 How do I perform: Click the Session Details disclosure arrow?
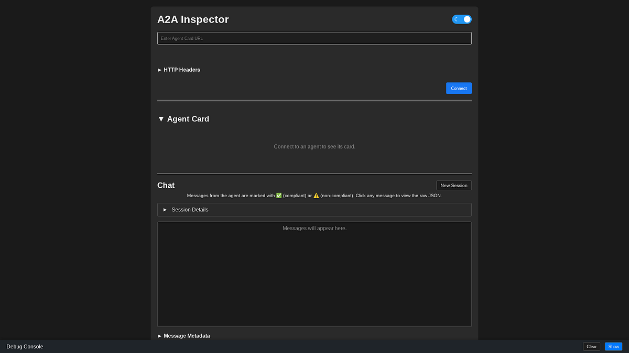click(165, 209)
